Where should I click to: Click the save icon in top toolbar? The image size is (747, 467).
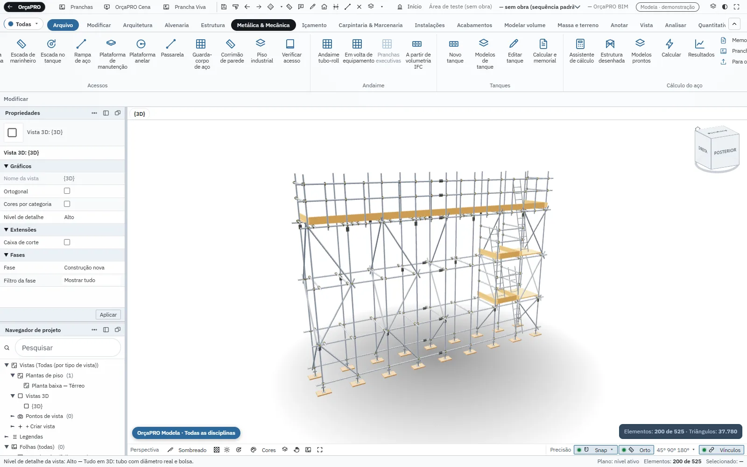click(224, 7)
